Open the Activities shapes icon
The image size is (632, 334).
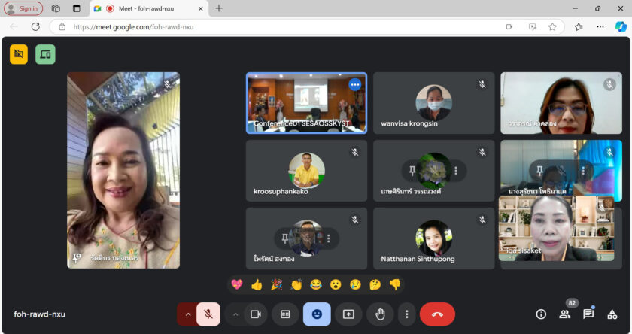point(612,314)
